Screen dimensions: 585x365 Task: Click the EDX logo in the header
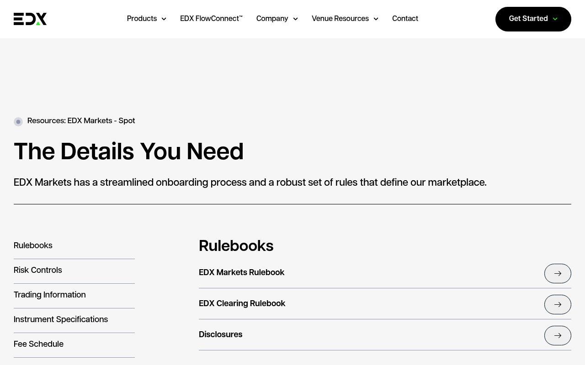click(30, 19)
